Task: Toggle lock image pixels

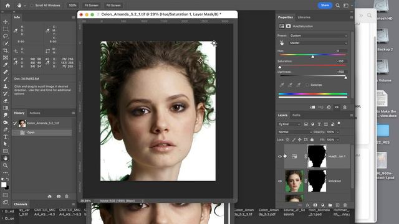Action: pyautogui.click(x=294, y=139)
